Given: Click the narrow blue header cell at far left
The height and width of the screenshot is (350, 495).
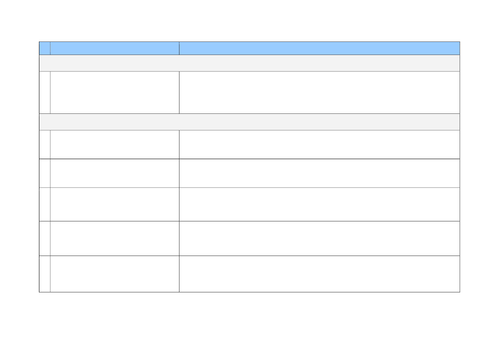Looking at the screenshot, I should pos(44,48).
